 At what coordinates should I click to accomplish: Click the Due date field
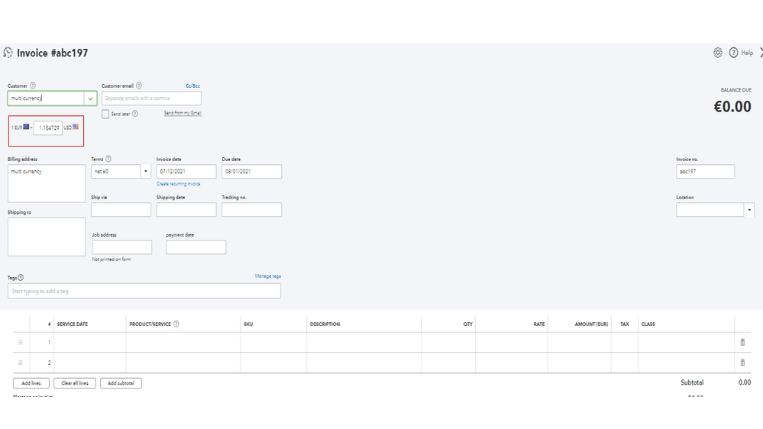click(x=251, y=171)
